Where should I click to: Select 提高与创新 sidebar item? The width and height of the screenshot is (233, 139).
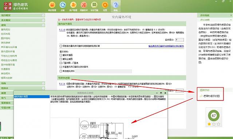click(7, 78)
